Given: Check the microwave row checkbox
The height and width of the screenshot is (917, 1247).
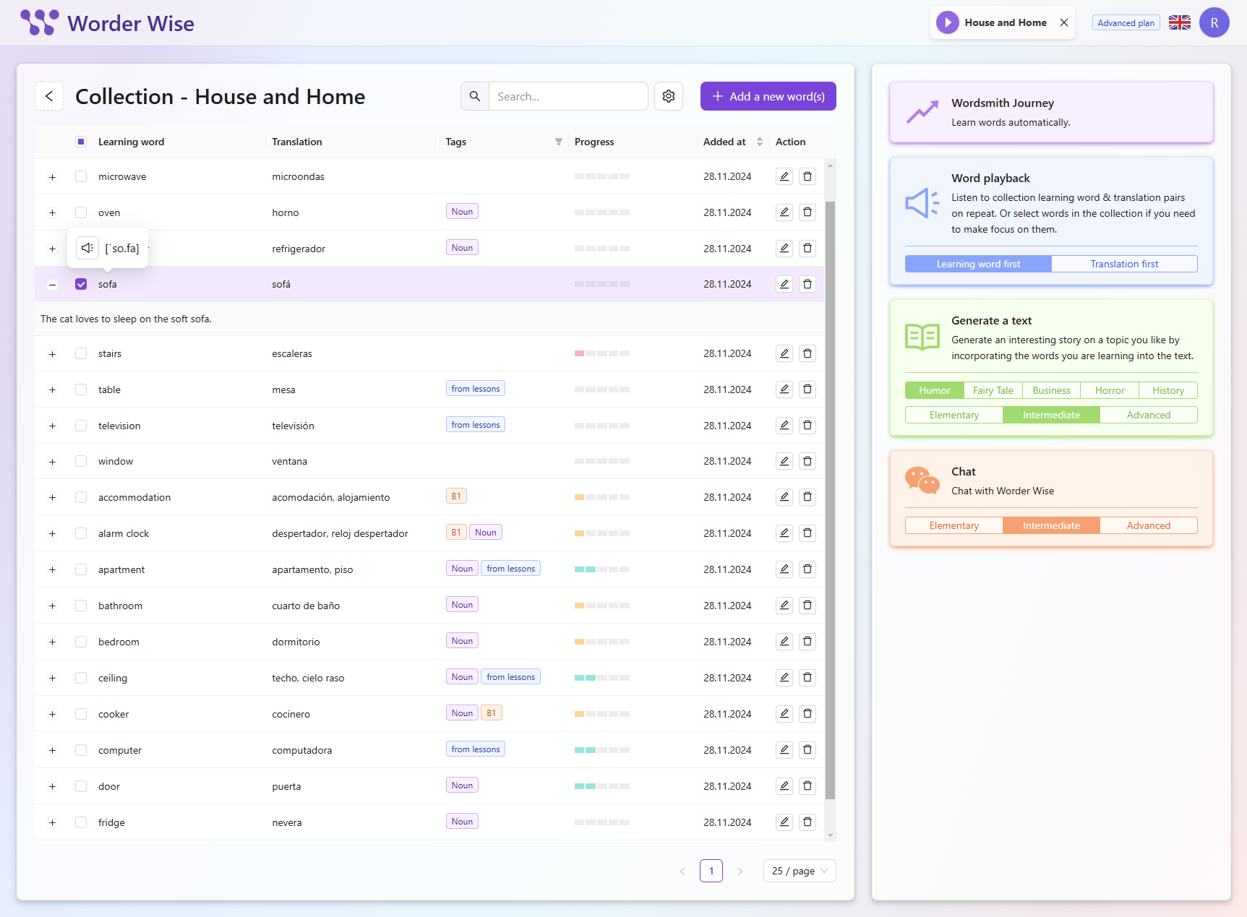Looking at the screenshot, I should [x=81, y=176].
